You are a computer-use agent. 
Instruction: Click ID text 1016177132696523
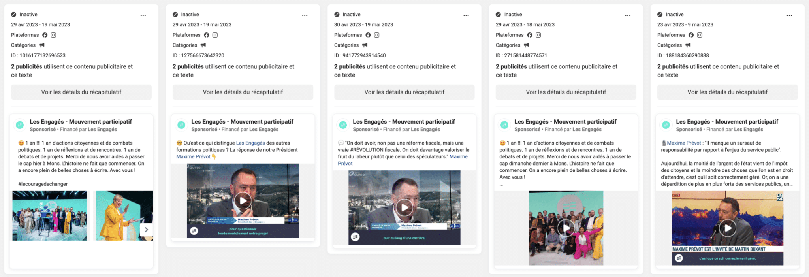tap(38, 55)
